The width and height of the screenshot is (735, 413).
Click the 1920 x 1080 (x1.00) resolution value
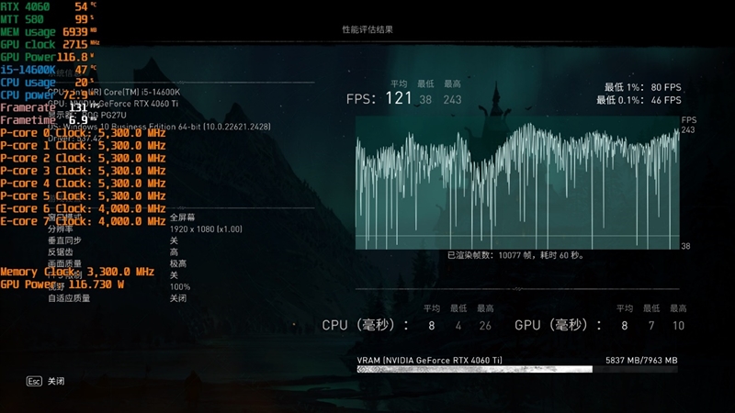[206, 229]
